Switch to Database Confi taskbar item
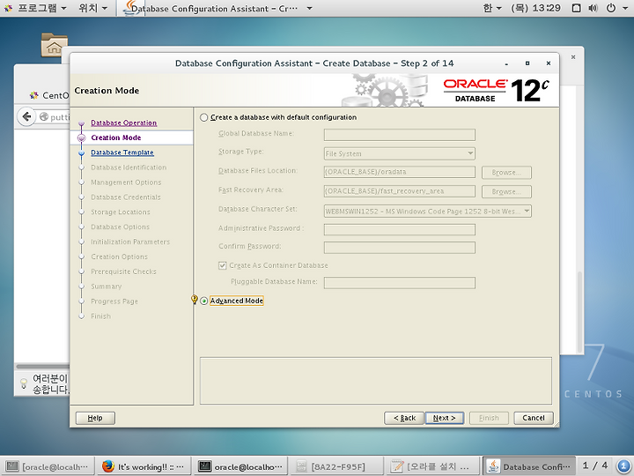The width and height of the screenshot is (634, 476). point(530,466)
